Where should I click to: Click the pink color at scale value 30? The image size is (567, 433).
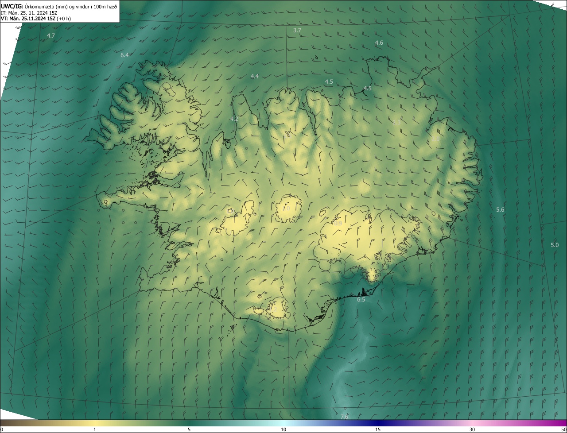[472, 423]
